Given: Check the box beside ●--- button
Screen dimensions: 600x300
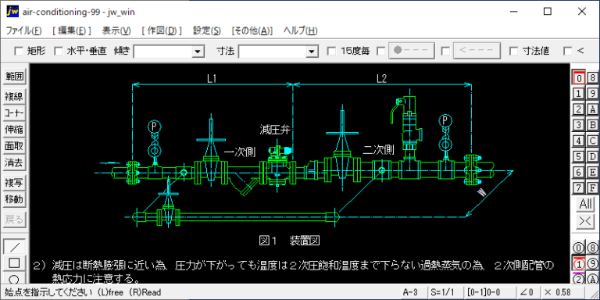Looking at the screenshot, I should [x=380, y=51].
